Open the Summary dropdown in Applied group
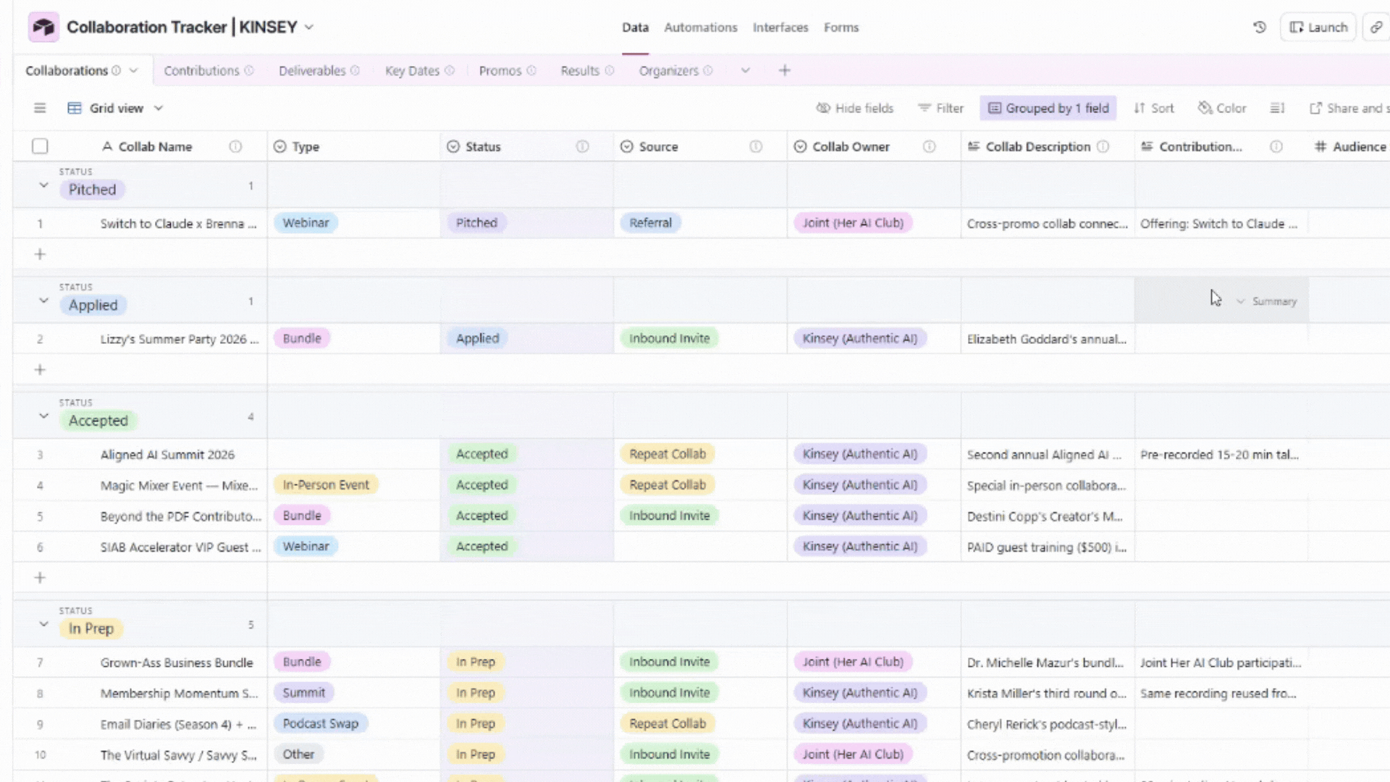This screenshot has height=782, width=1390. 1266,301
